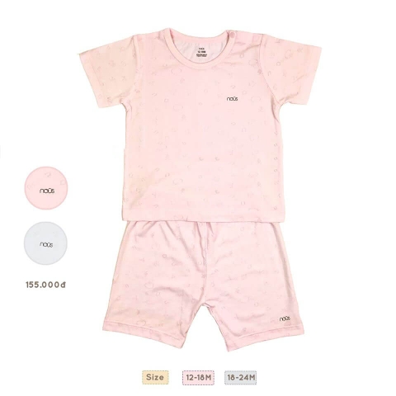396x396 pixels.
Task: Click the drawstring waistband of the shorts
Action: click(x=205, y=227)
